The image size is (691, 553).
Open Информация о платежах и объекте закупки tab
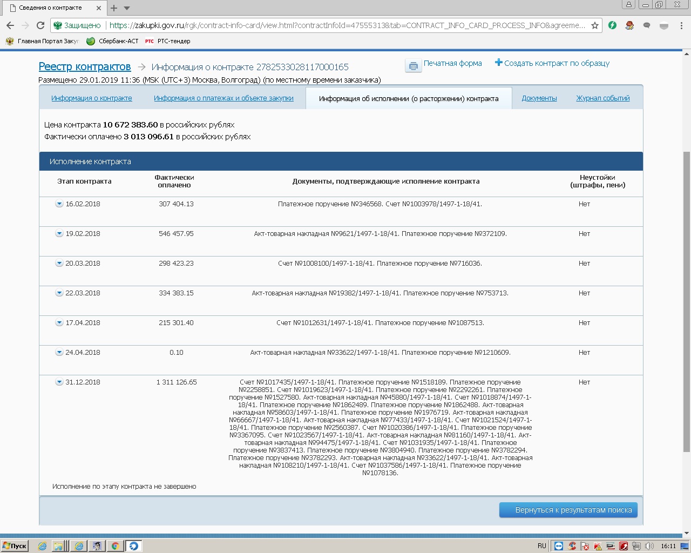coord(223,98)
